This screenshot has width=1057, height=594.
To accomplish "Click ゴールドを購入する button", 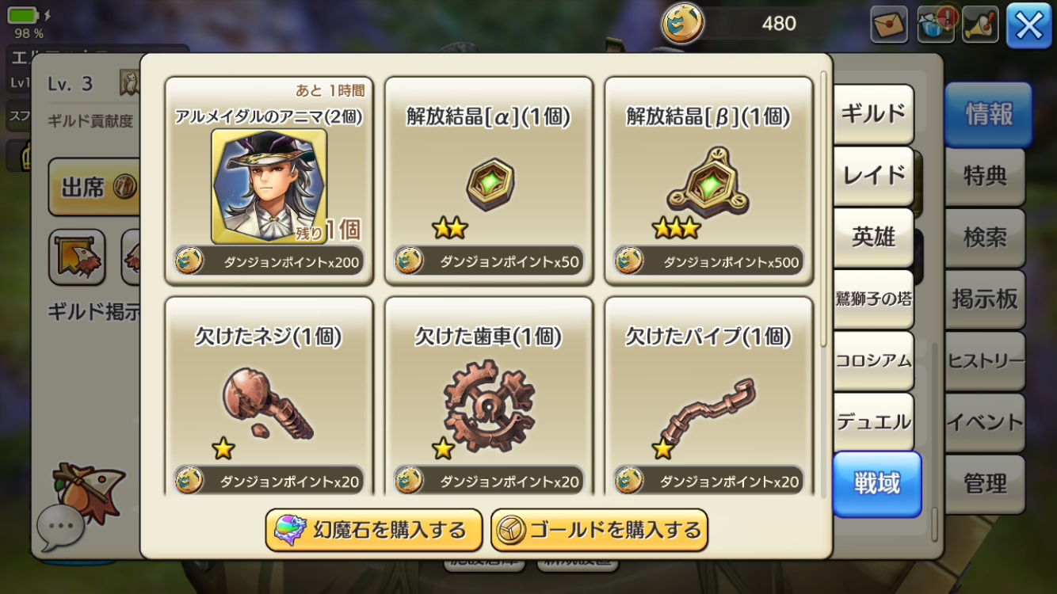I will click(599, 530).
